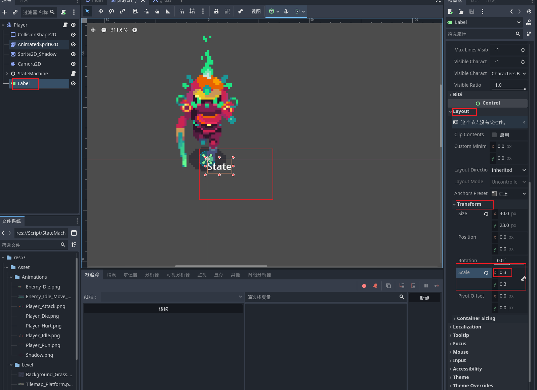Reset Scale property to default
Viewport: 537px width, 390px height.
[x=486, y=273]
